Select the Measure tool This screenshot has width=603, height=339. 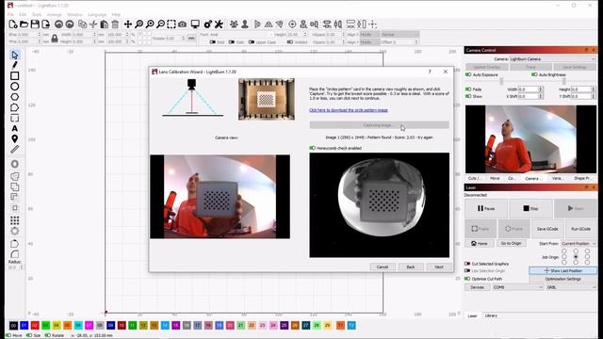click(15, 149)
